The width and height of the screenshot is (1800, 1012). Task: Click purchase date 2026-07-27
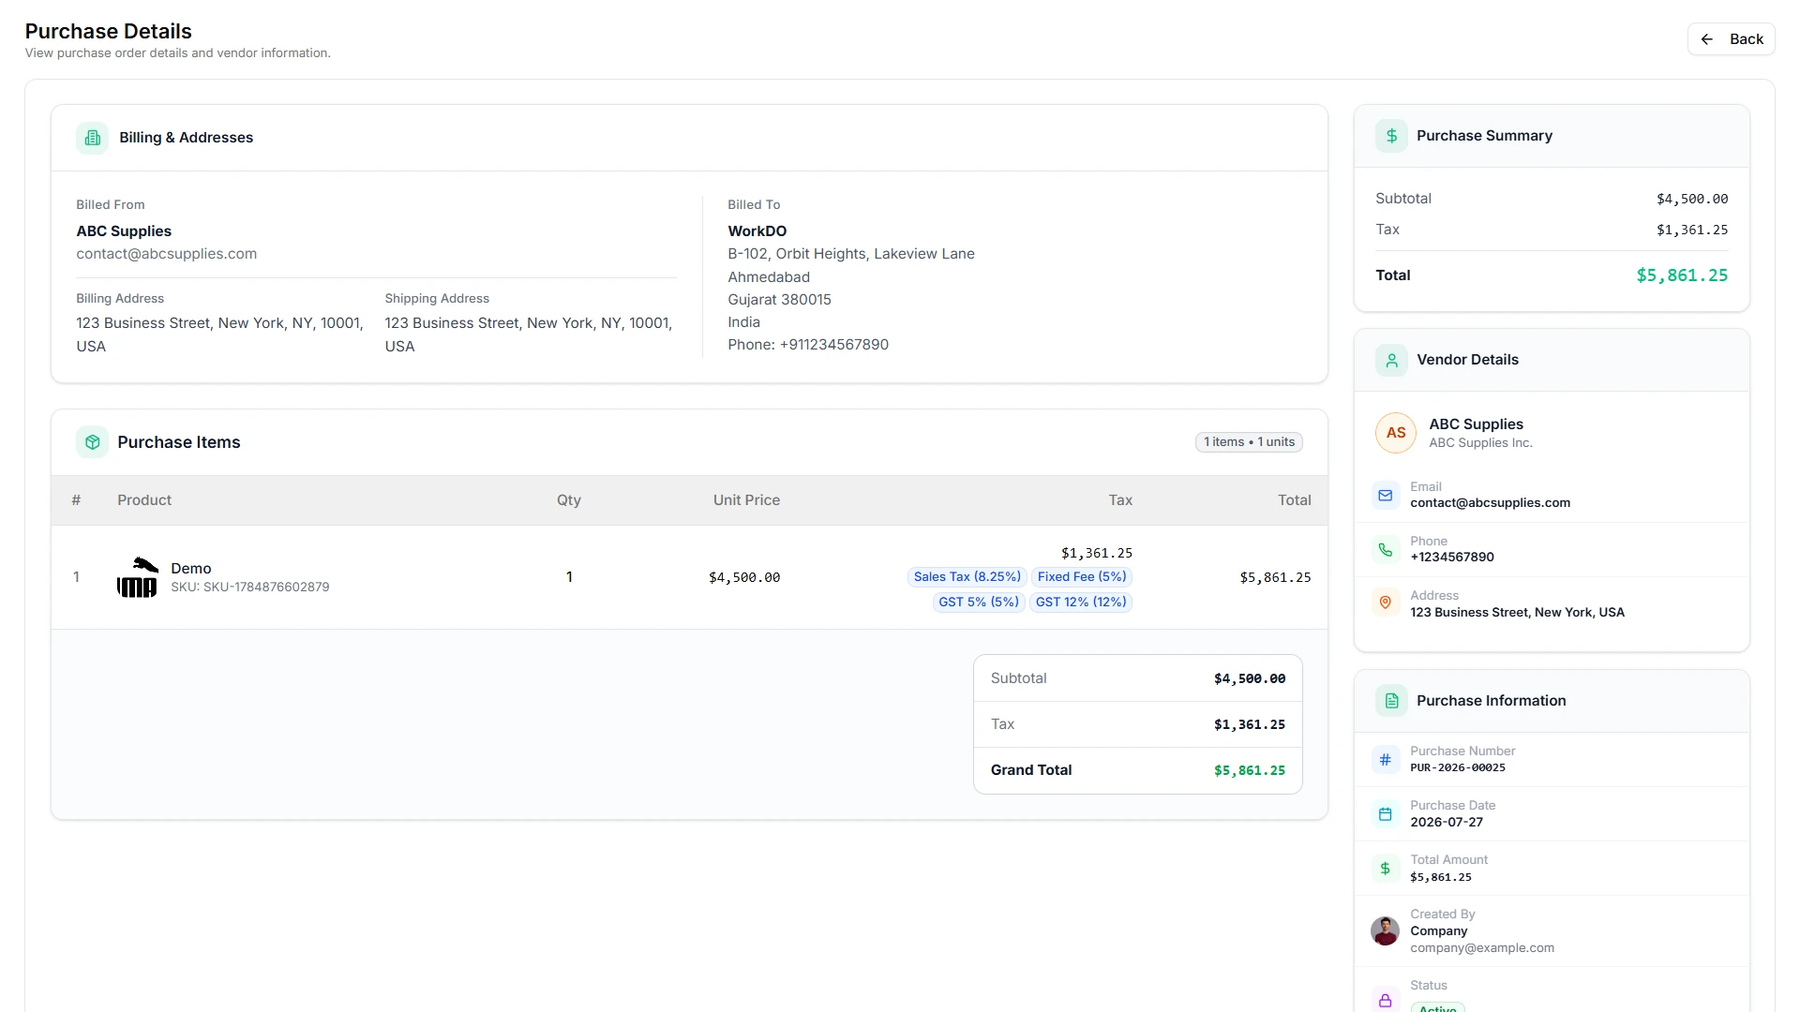point(1447,823)
